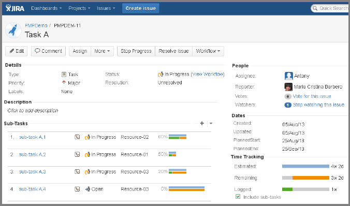Click Resource-02 in sub-task A.1 row
The image size is (350, 206).
point(135,137)
